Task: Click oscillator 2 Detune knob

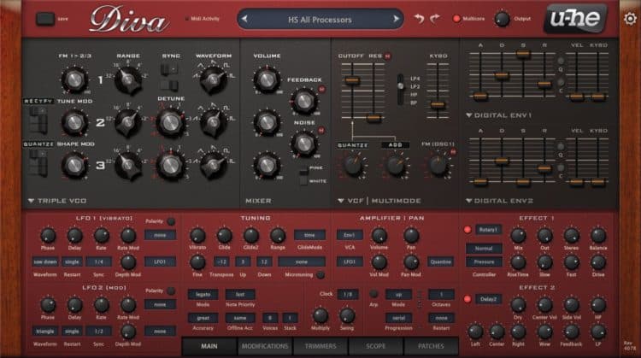Action: click(170, 123)
